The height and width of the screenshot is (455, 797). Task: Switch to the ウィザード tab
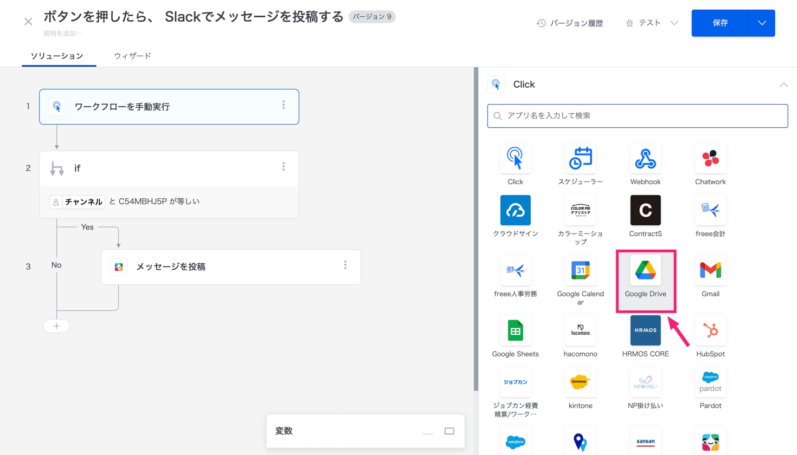click(x=132, y=56)
